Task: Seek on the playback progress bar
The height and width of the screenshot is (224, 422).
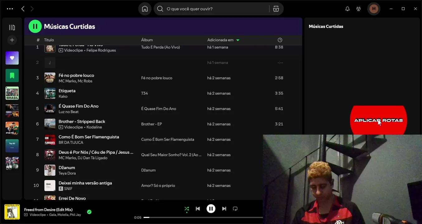Action: (203, 217)
